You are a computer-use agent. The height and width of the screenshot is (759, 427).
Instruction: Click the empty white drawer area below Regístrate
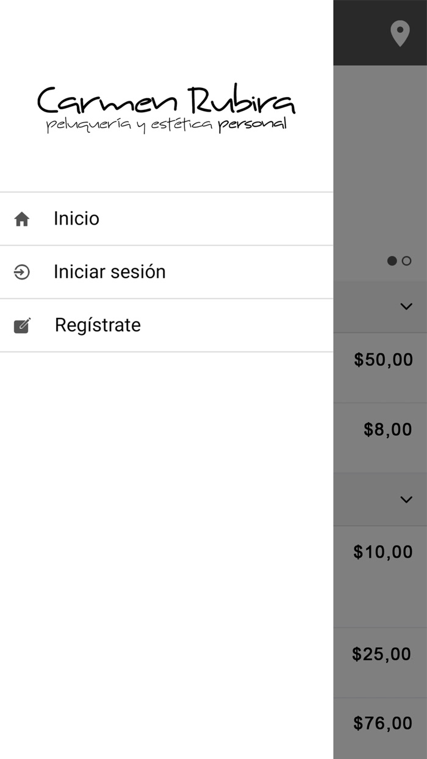click(x=166, y=549)
